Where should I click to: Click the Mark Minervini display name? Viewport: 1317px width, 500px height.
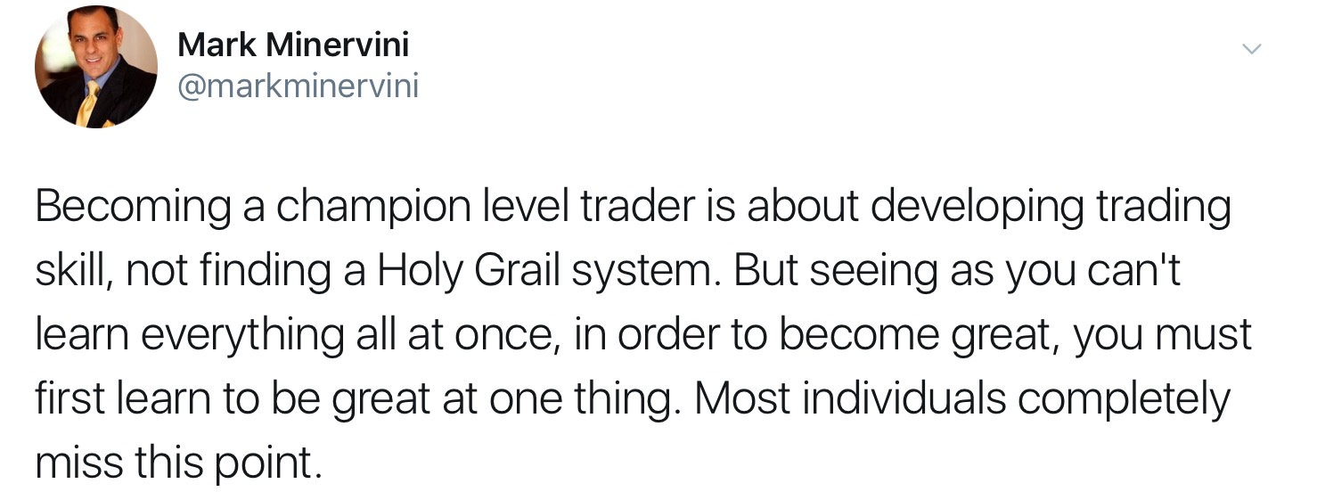coord(293,44)
